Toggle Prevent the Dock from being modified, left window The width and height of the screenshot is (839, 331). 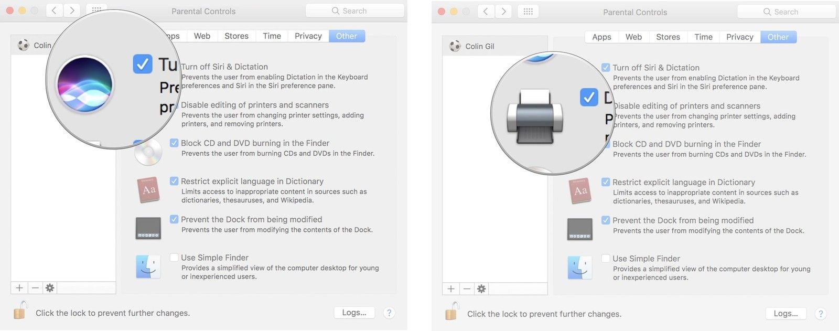174,219
